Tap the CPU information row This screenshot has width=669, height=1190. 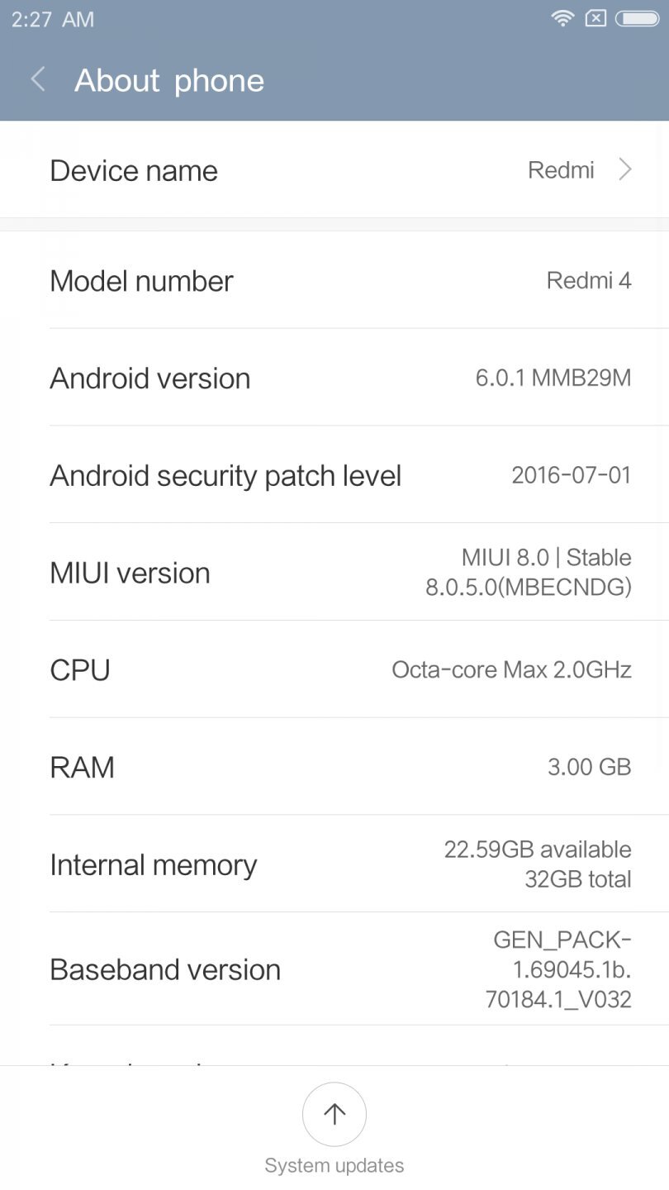coord(334,669)
